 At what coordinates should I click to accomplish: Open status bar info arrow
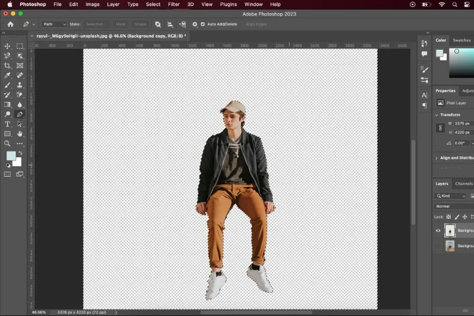(x=116, y=312)
